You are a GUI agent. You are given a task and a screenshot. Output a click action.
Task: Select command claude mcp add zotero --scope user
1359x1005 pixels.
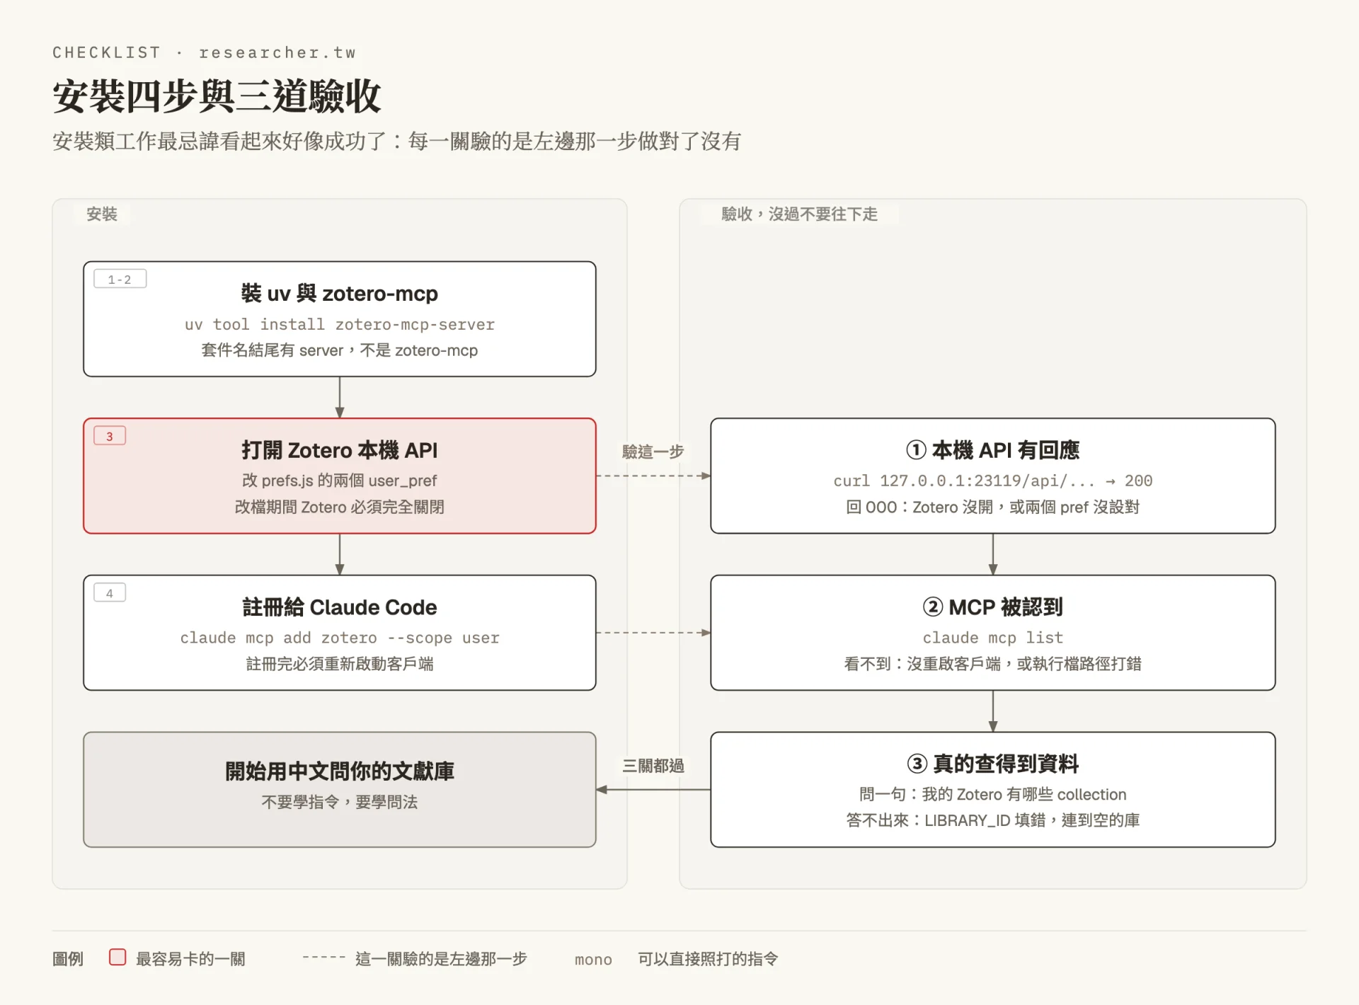340,638
